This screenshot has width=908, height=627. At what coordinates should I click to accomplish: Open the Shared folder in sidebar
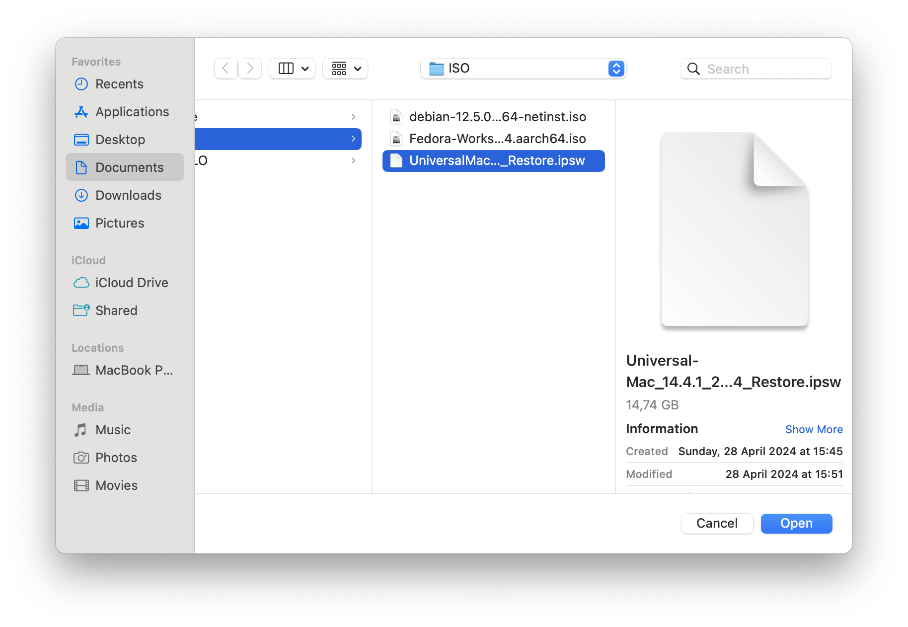pos(124,311)
